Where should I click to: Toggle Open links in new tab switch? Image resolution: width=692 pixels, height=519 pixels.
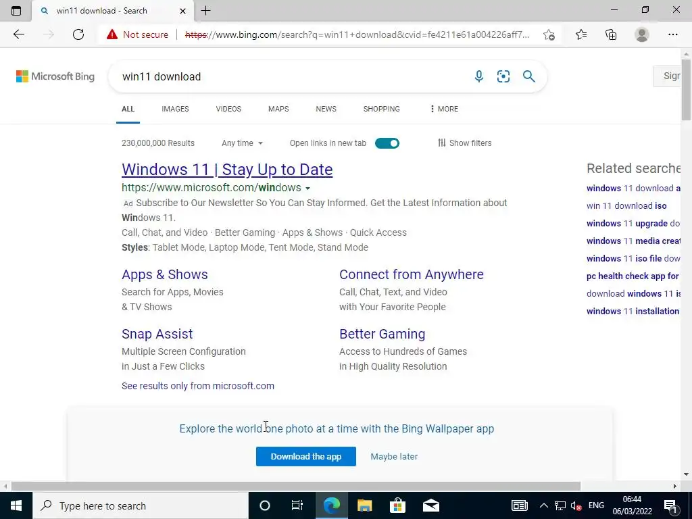pyautogui.click(x=387, y=143)
